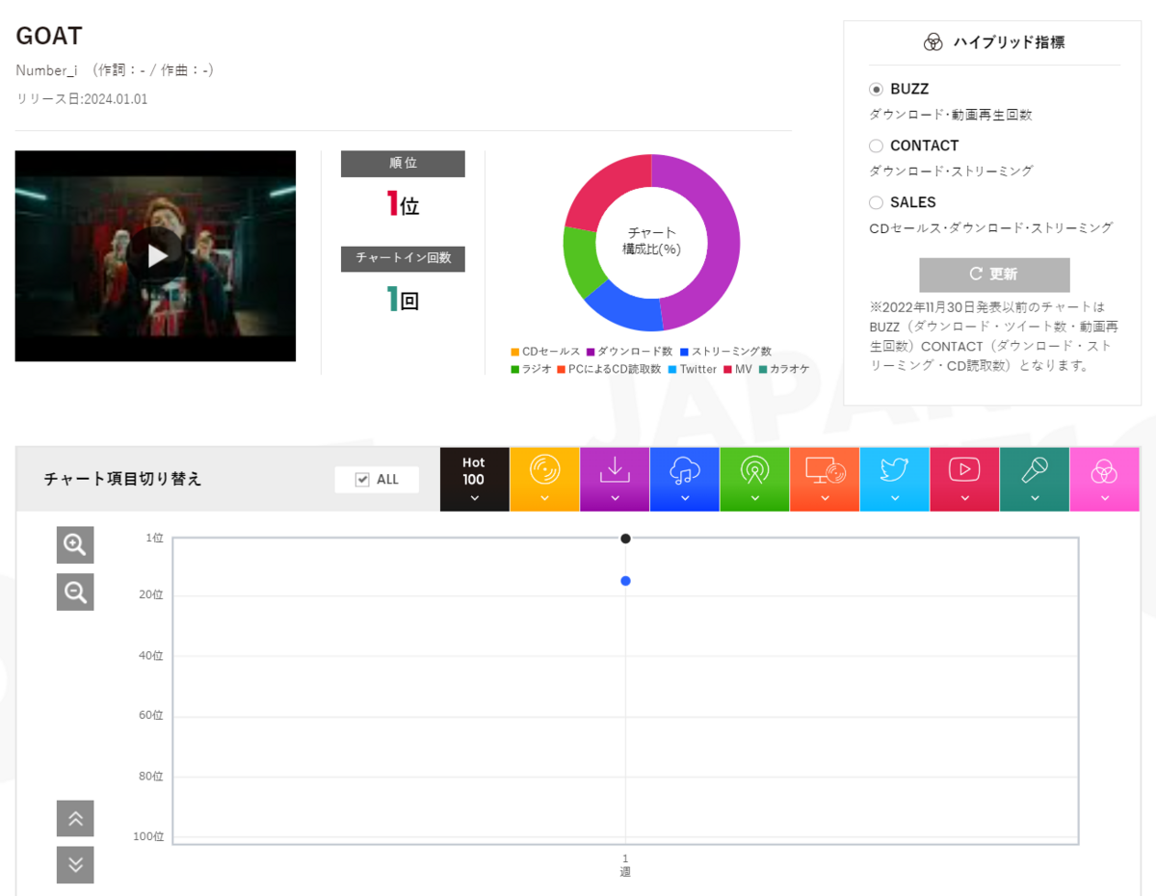Click the double down arrow button
This screenshot has height=896, width=1156.
coord(75,864)
